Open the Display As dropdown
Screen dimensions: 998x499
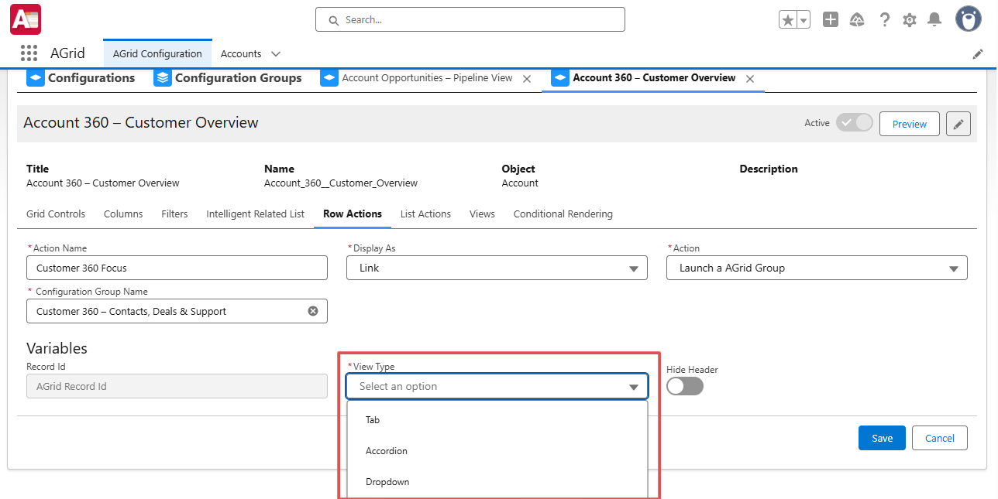(497, 268)
